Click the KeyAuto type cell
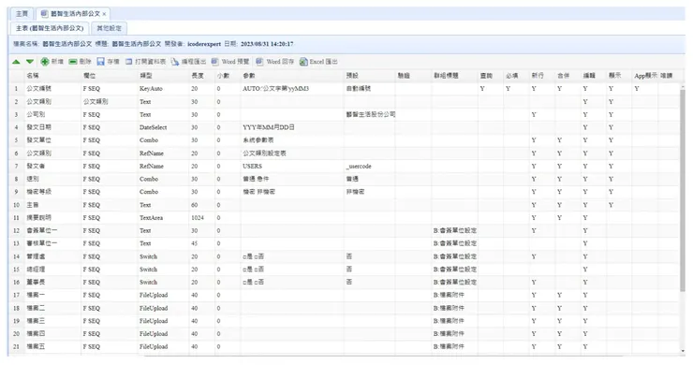693x365 pixels. (163, 88)
